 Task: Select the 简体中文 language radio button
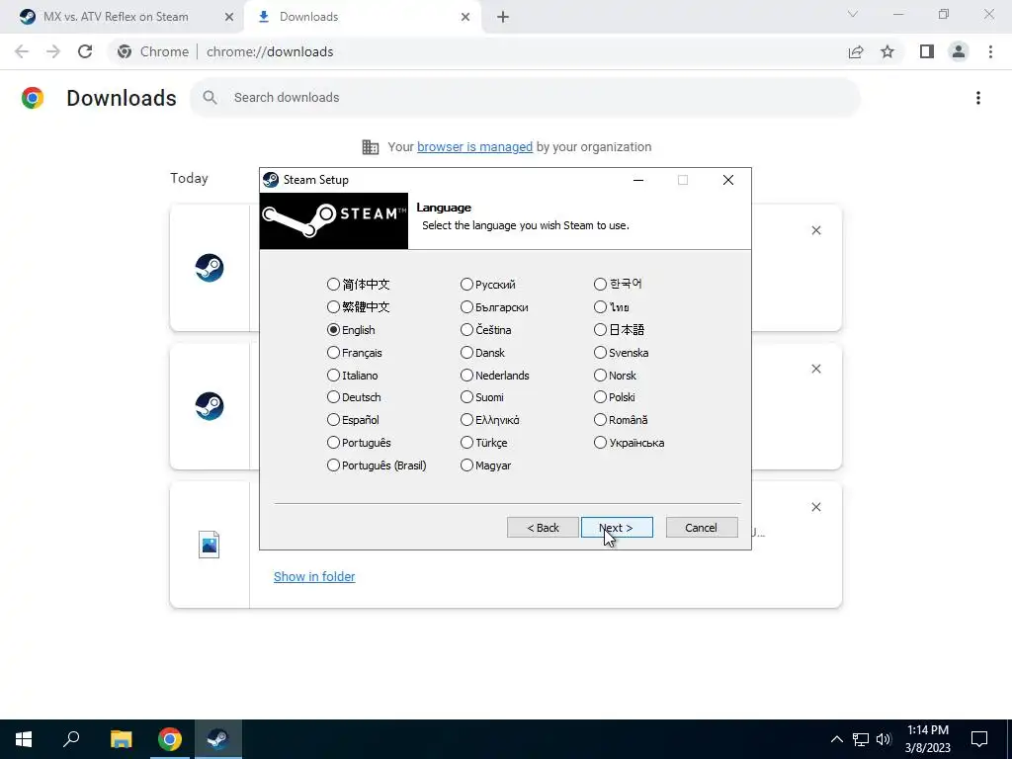coord(333,284)
